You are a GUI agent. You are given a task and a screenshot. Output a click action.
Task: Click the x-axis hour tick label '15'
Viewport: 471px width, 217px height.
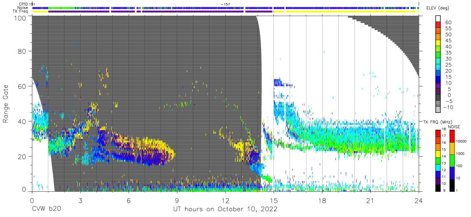tap(274, 200)
